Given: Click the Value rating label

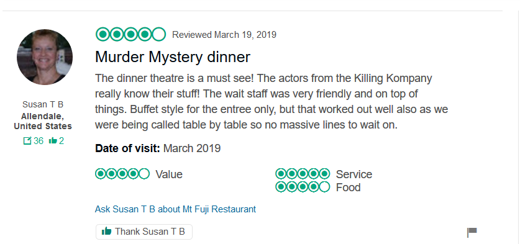Looking at the screenshot, I should 169,174.
